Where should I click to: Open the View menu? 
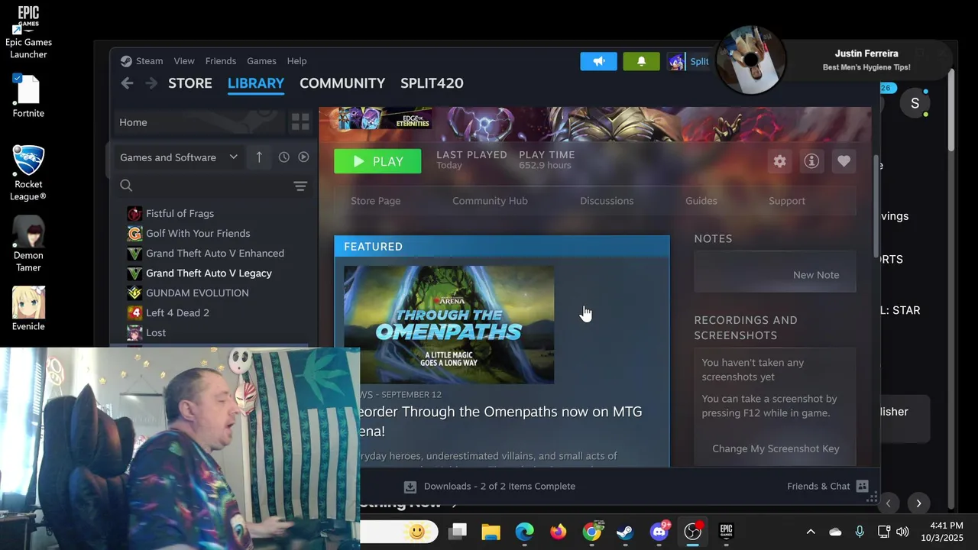pos(184,61)
